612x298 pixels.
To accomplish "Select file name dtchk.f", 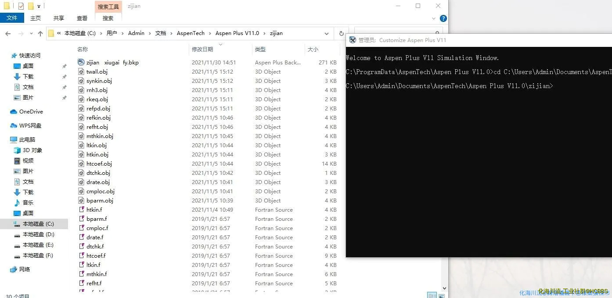I will (x=95, y=246).
